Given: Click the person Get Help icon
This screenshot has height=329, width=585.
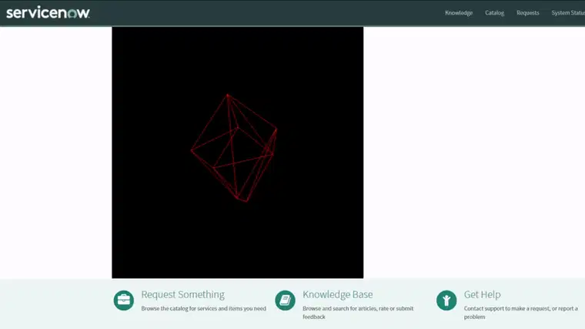Looking at the screenshot, I should [446, 300].
